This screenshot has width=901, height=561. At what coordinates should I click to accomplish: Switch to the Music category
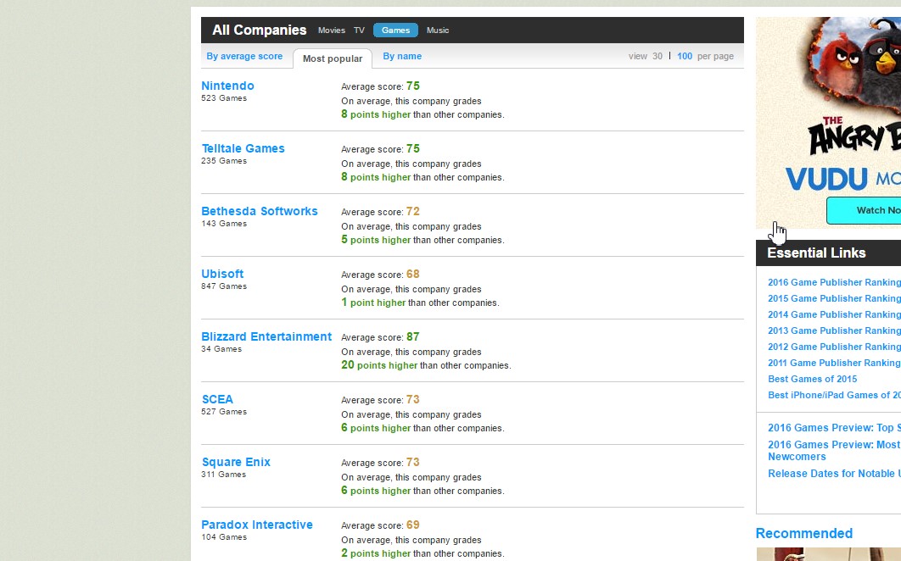tap(438, 31)
